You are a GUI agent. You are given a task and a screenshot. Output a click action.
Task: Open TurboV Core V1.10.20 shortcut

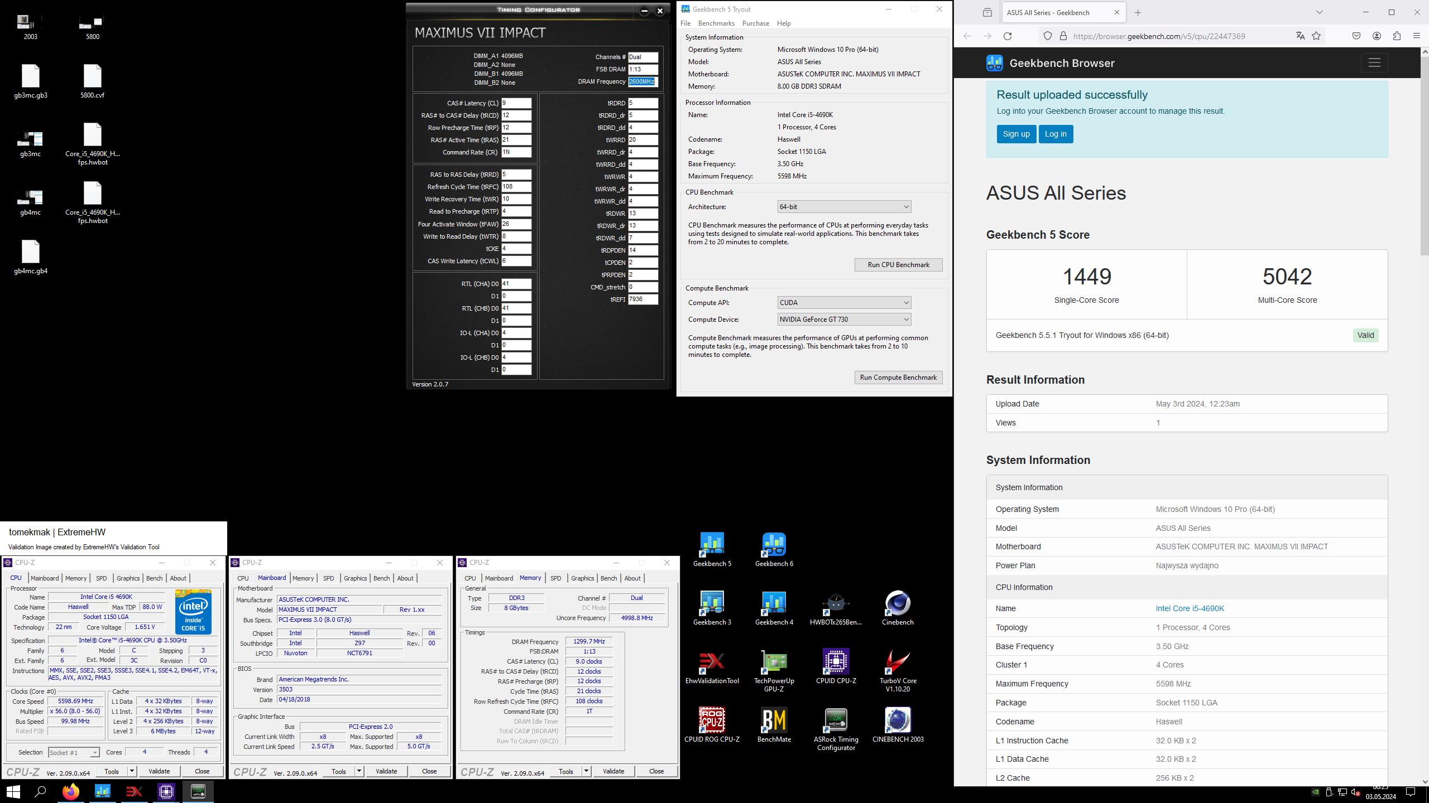[898, 671]
